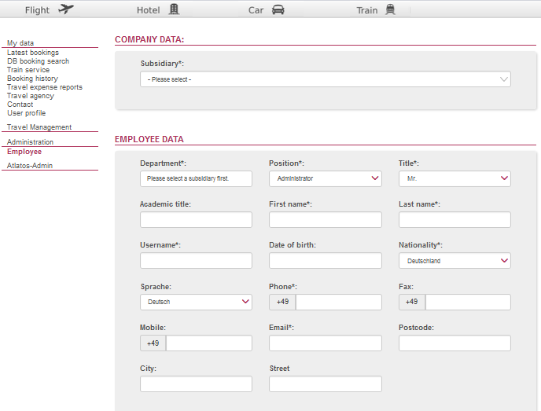The image size is (541, 411).
Task: Click the building icon next to Hotel
Action: pyautogui.click(x=174, y=9)
